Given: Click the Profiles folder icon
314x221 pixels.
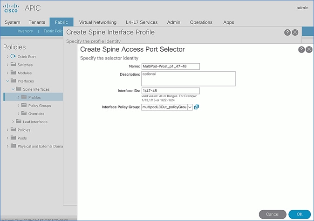Looking at the screenshot, I should pyautogui.click(x=24, y=97).
